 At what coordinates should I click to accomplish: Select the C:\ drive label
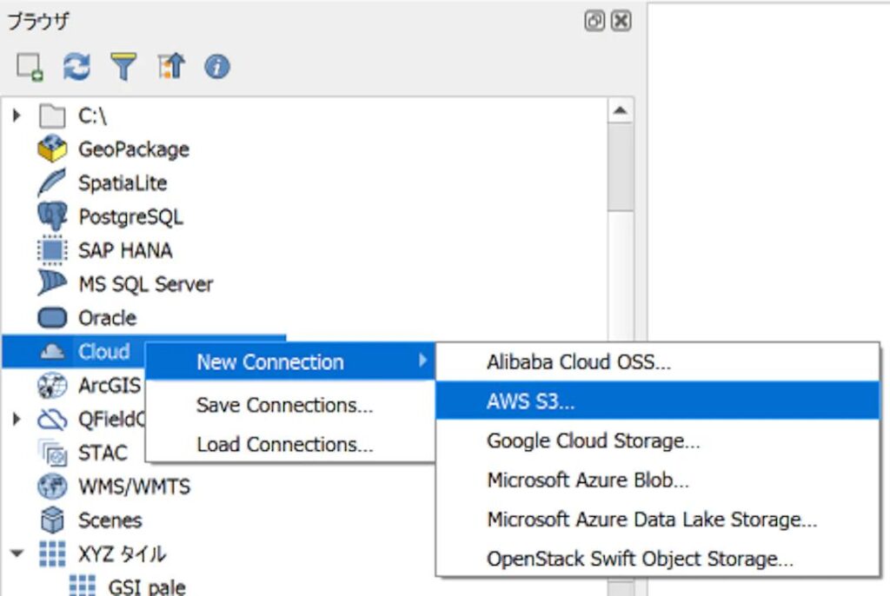[92, 116]
